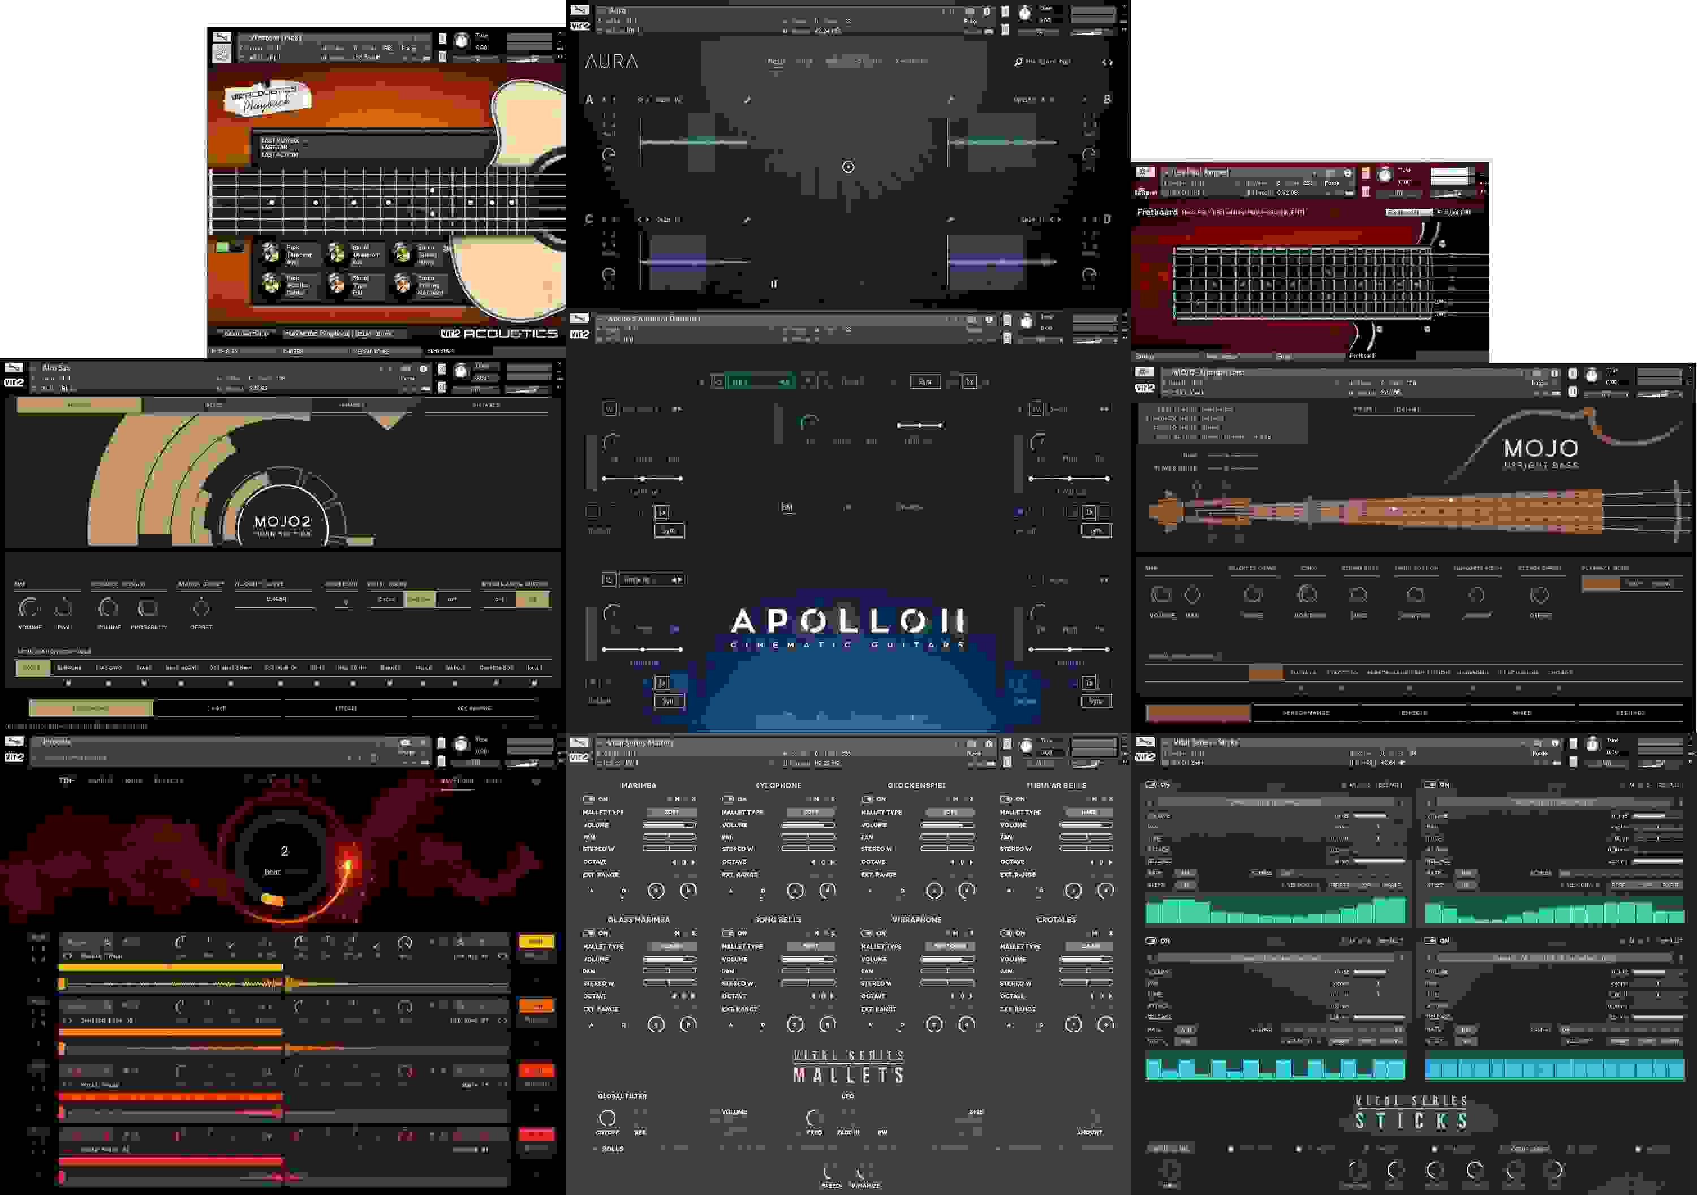The width and height of the screenshot is (1697, 1195).
Task: Click the Attack Offset knob in Mojo 2
Action: coord(201,608)
